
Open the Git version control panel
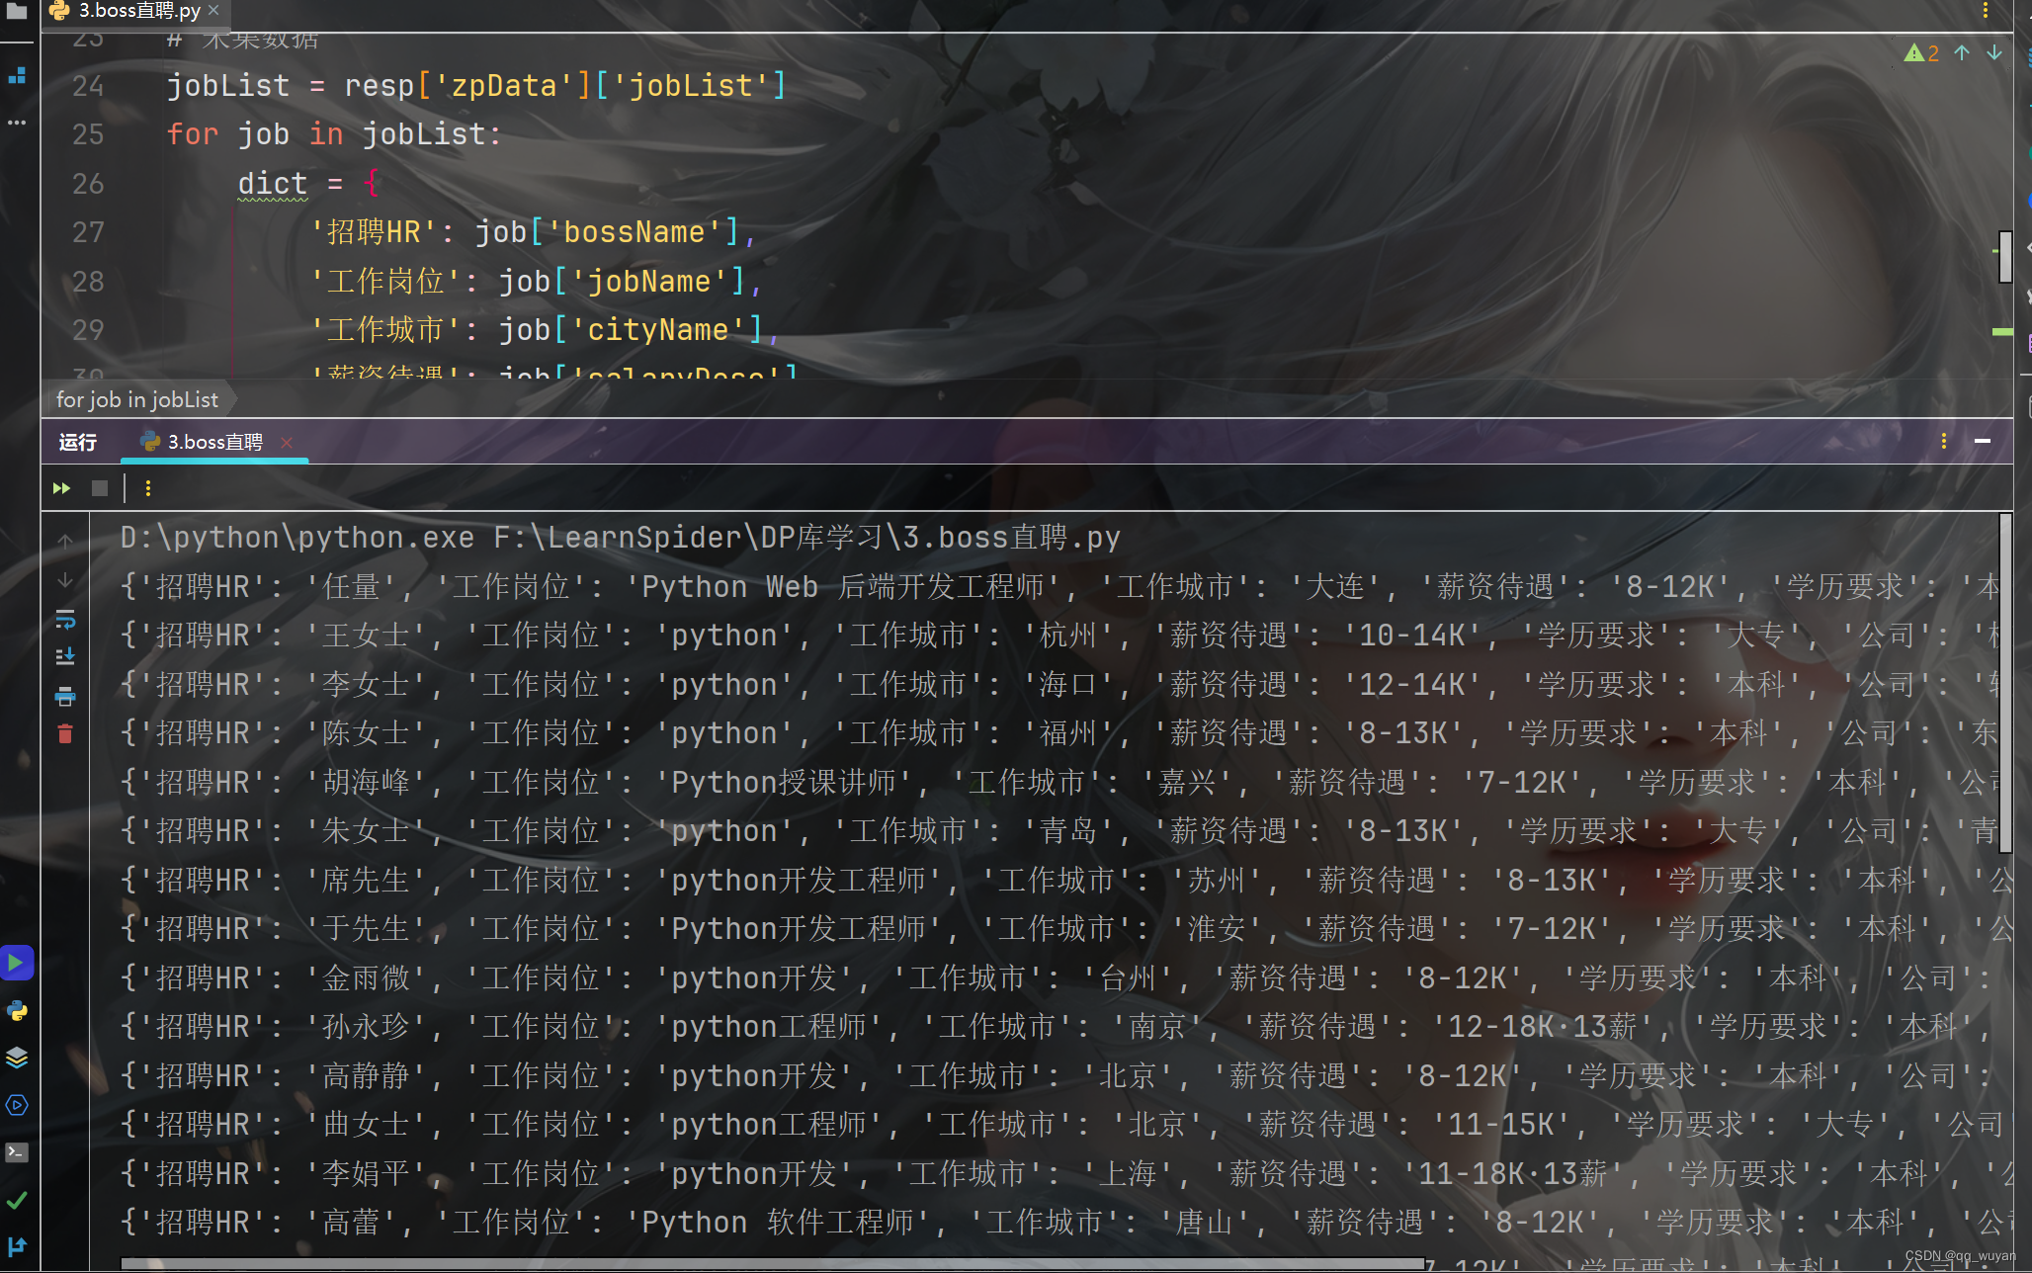(17, 1247)
